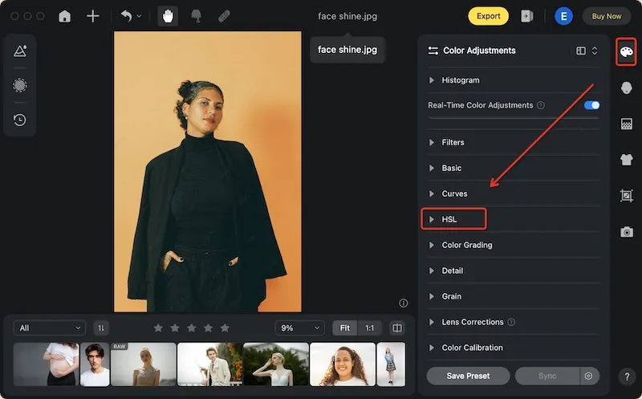Viewport: 642px width, 399px height.
Task: Click the Export button
Action: (488, 16)
